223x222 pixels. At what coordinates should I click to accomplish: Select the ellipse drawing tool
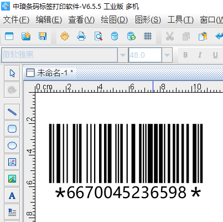tap(12, 145)
